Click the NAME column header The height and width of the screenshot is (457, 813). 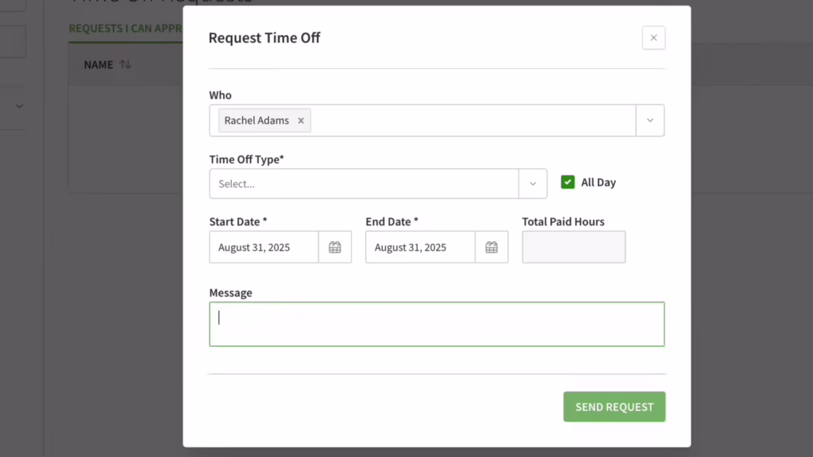click(98, 65)
